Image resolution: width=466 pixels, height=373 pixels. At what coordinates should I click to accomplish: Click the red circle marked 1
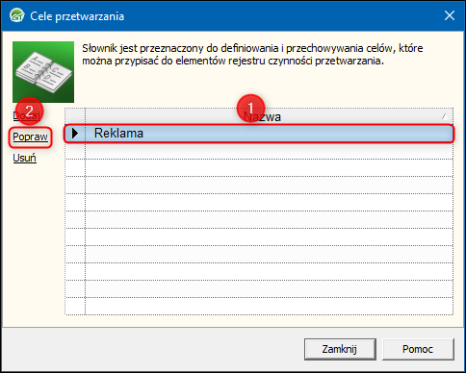tap(251, 109)
